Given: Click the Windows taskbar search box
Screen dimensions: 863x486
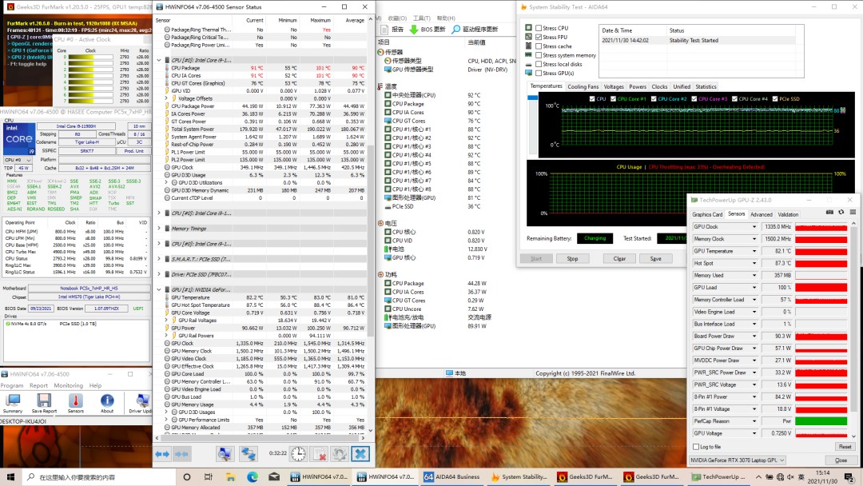Looking at the screenshot, I should coord(80,477).
